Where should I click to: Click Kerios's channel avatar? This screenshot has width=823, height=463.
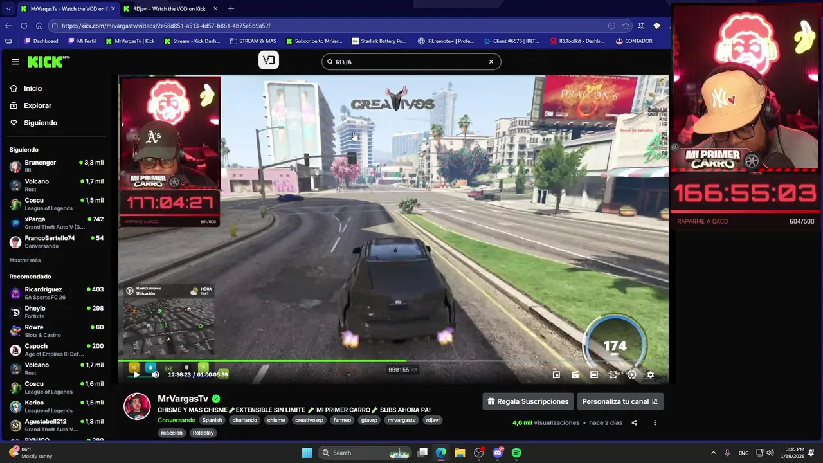(15, 406)
